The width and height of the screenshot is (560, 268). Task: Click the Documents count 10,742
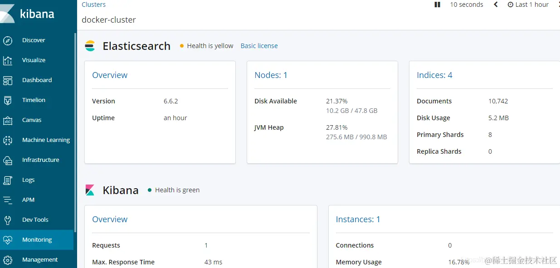[x=498, y=101]
